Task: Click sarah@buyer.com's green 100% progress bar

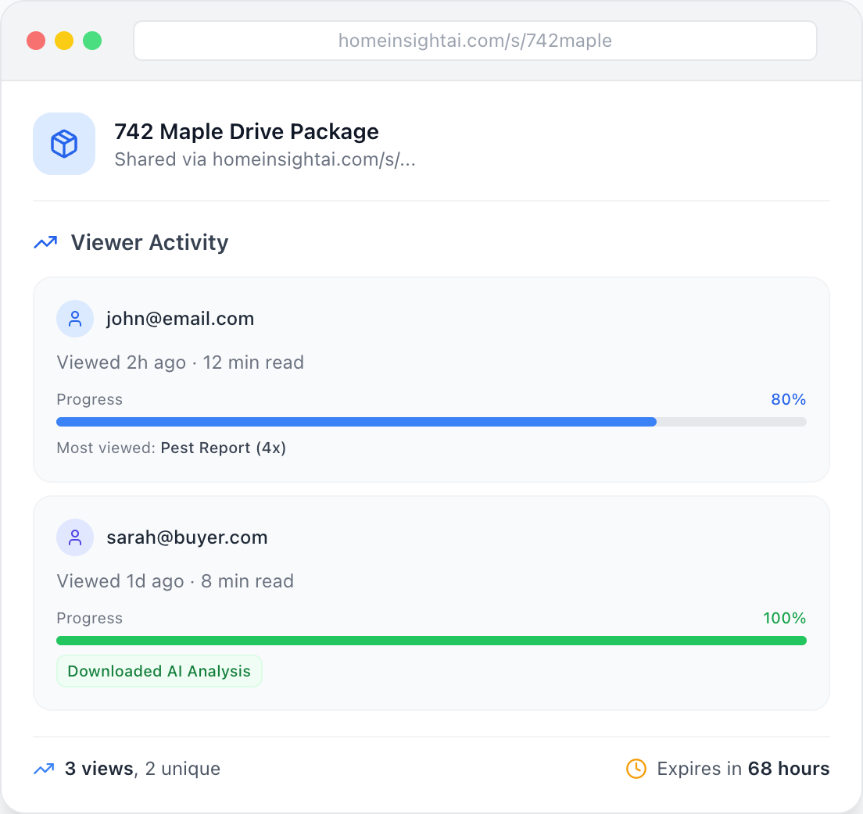Action: point(431,640)
